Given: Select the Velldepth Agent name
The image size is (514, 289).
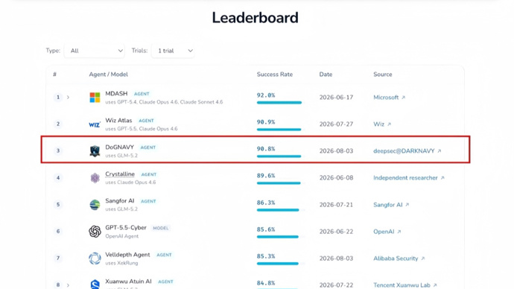Looking at the screenshot, I should pos(127,255).
